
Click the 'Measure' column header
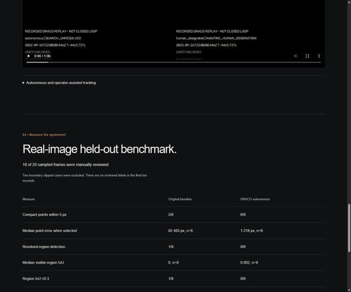point(29,199)
